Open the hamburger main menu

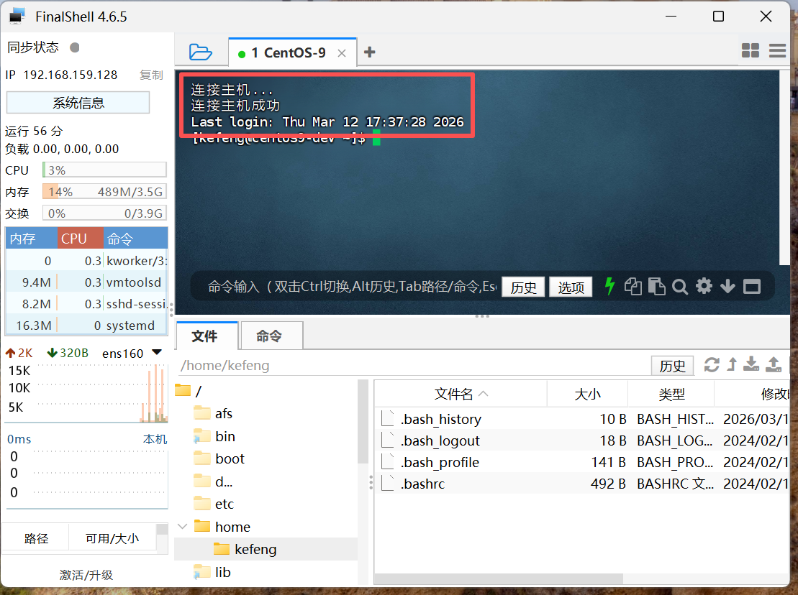pyautogui.click(x=777, y=50)
